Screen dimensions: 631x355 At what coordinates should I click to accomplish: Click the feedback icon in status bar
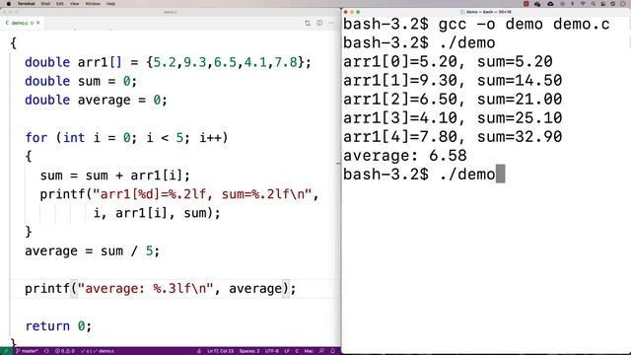(x=322, y=351)
